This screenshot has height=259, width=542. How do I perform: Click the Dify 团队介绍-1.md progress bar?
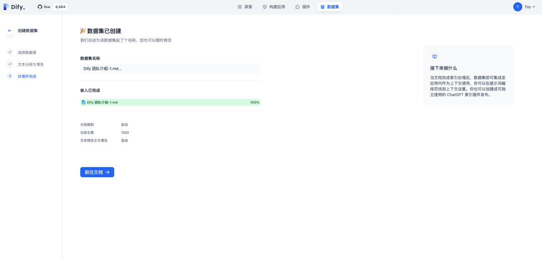click(170, 102)
